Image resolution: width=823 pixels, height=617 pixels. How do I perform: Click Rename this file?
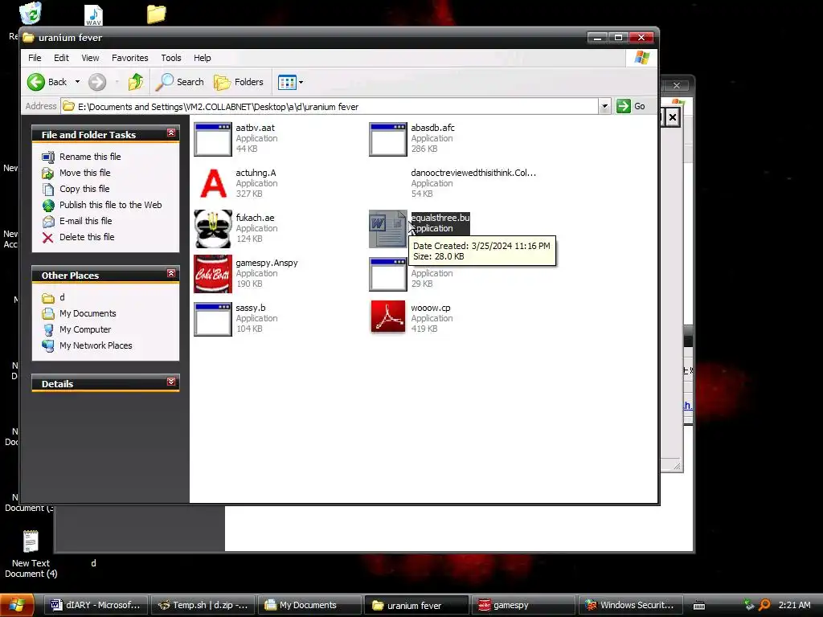90,157
